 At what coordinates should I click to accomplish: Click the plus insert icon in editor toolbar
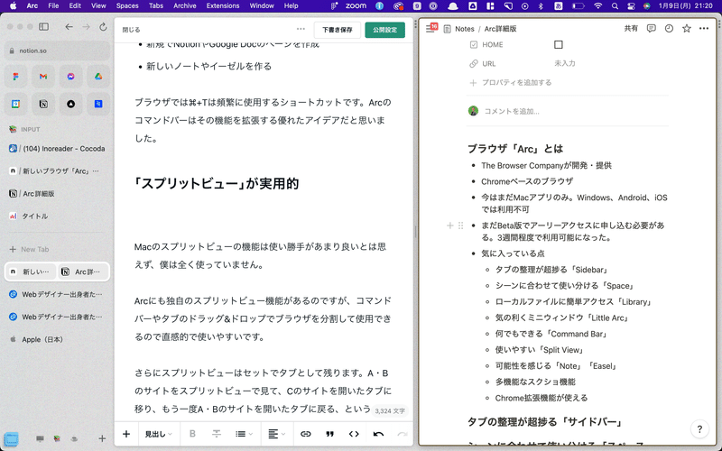tap(126, 434)
